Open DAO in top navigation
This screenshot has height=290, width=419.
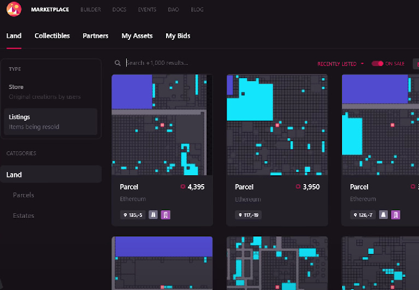[x=173, y=10]
